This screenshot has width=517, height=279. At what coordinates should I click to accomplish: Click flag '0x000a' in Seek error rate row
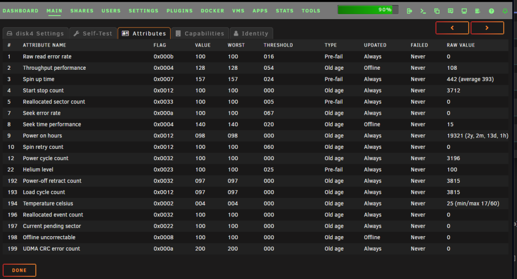click(163, 113)
